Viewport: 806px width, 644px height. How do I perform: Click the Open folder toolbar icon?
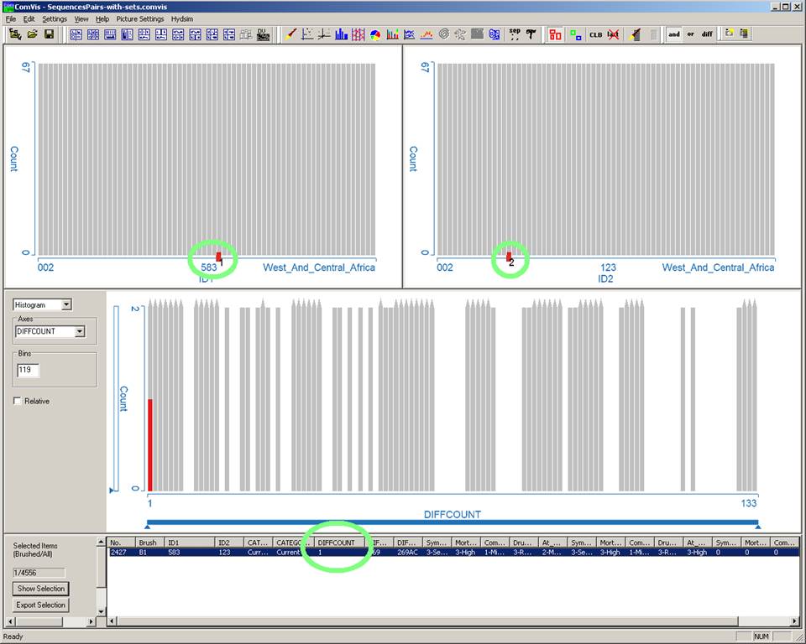(33, 34)
